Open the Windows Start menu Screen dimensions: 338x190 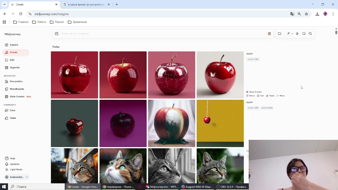[x=4, y=187]
